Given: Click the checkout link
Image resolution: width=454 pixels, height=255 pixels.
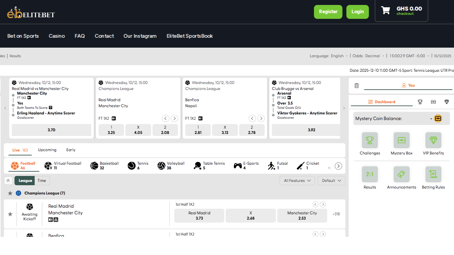Looking at the screenshot, I should [x=405, y=14].
